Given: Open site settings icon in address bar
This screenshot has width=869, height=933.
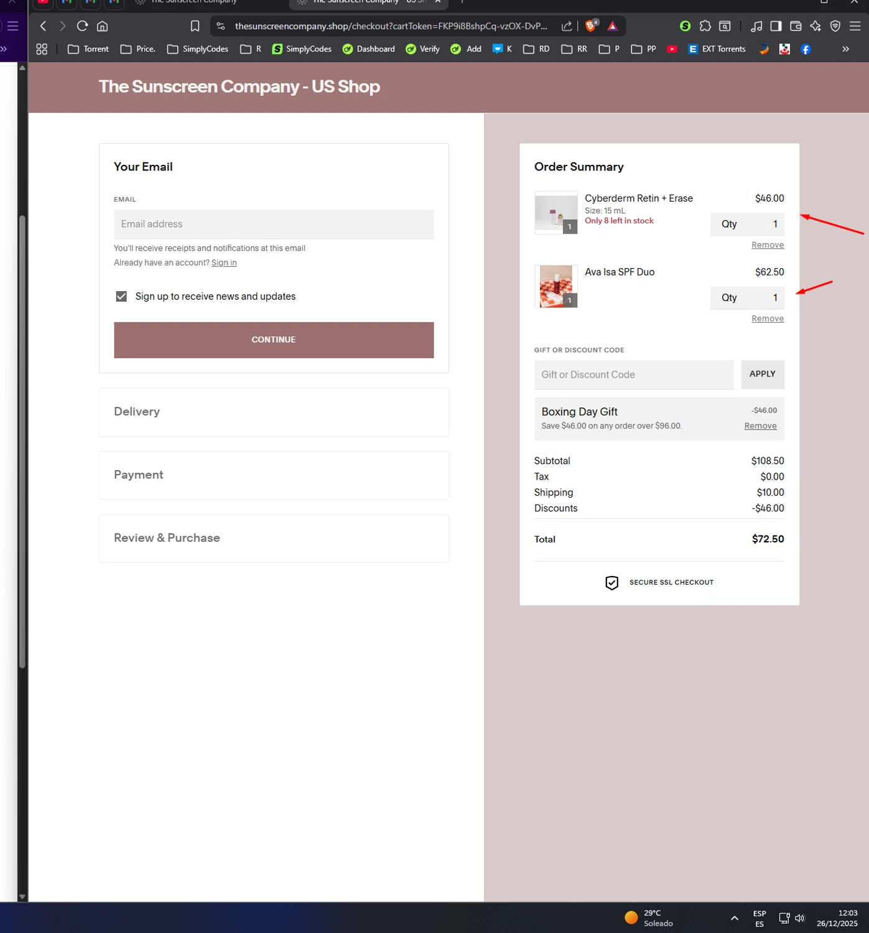Looking at the screenshot, I should point(221,26).
